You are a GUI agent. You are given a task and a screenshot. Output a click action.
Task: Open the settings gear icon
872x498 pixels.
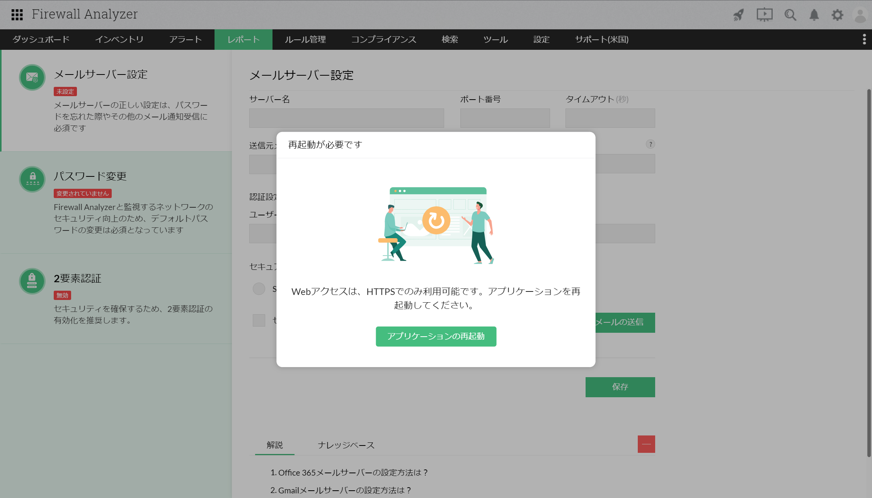pos(837,15)
